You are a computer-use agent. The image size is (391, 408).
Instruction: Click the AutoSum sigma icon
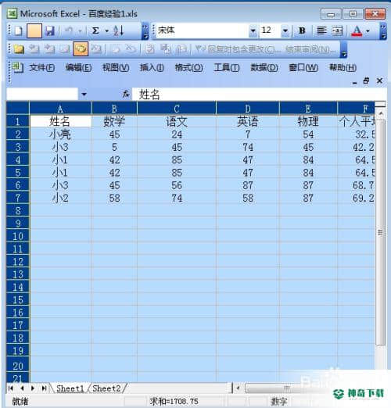(95, 30)
